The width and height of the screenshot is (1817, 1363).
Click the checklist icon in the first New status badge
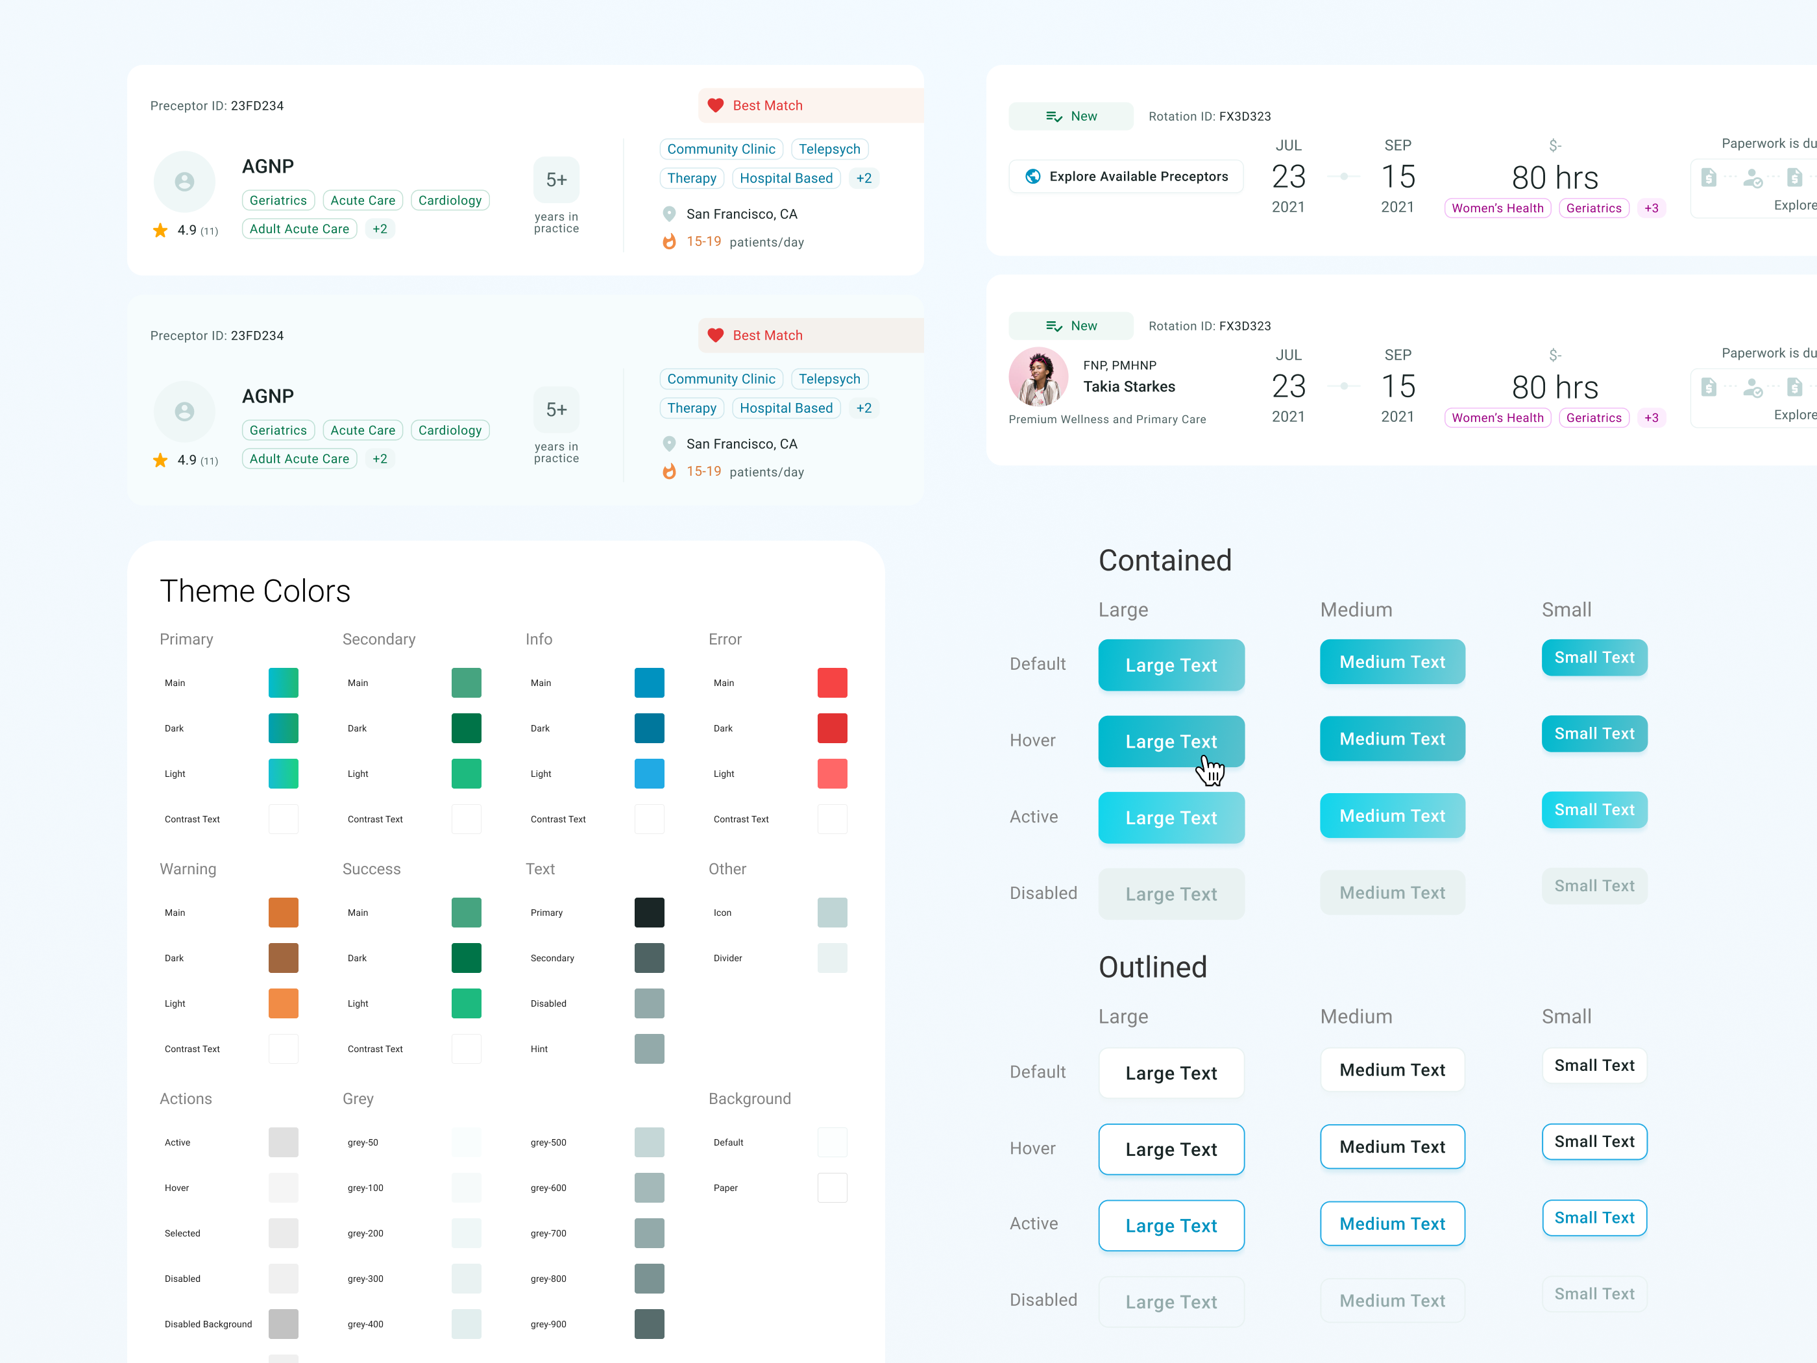[1054, 117]
